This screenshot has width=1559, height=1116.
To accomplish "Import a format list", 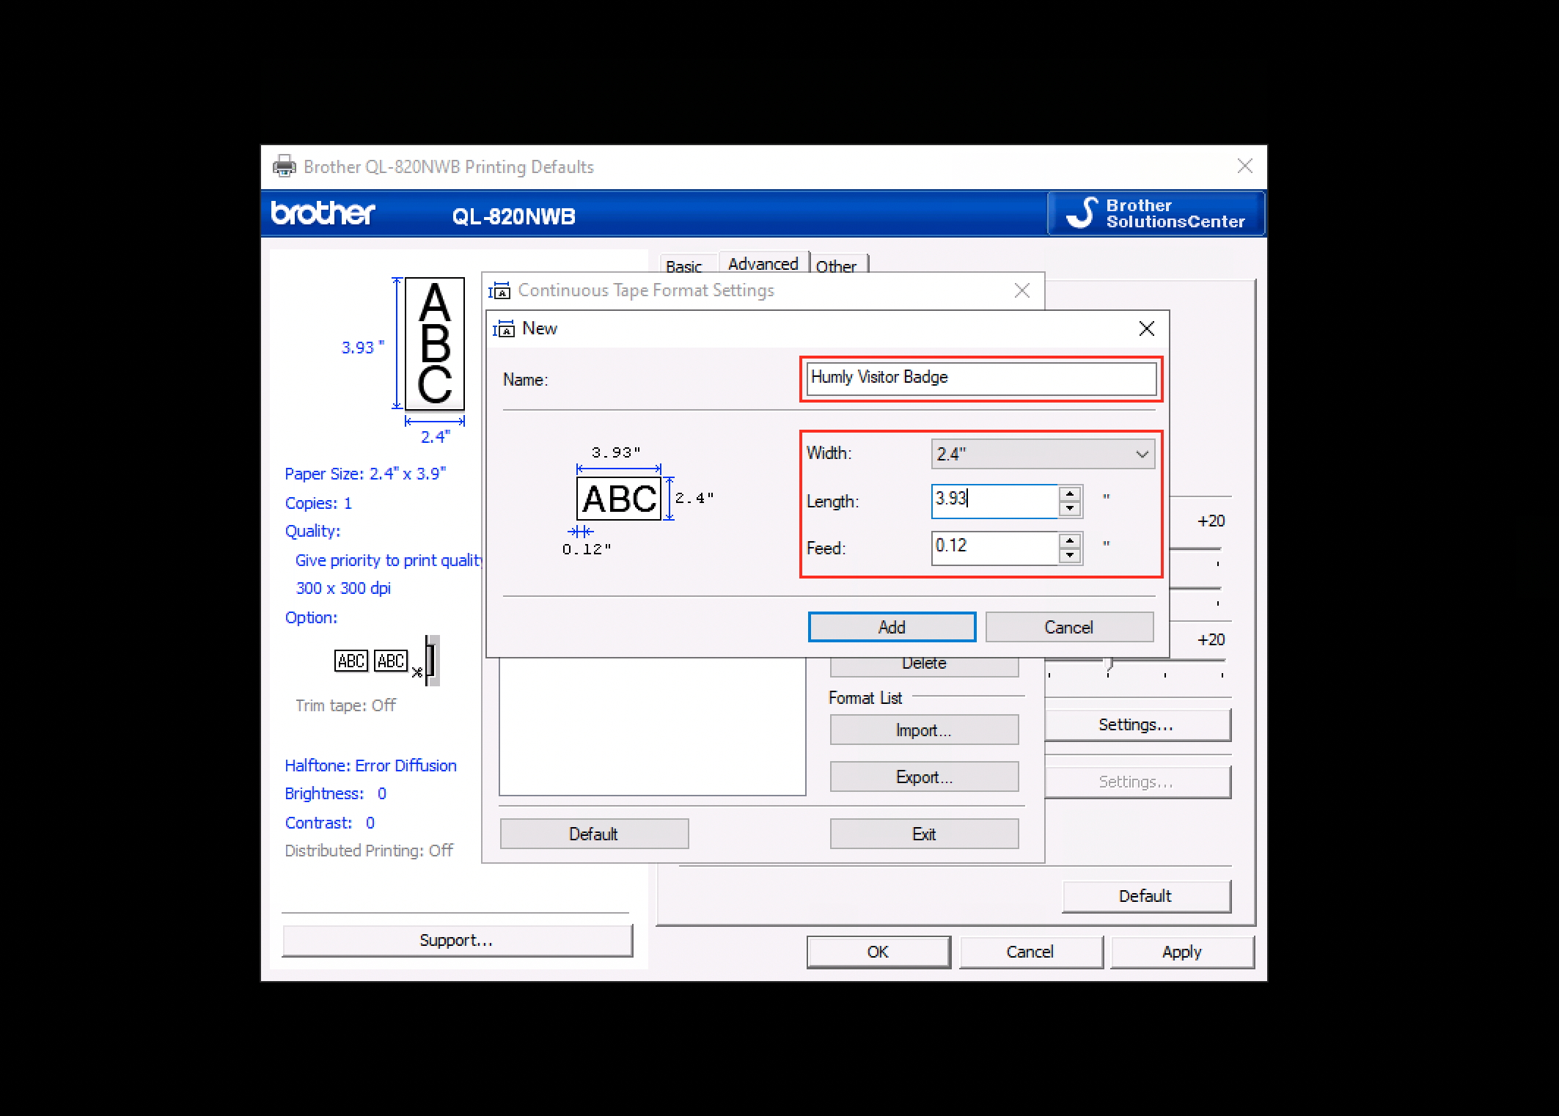I will point(924,730).
